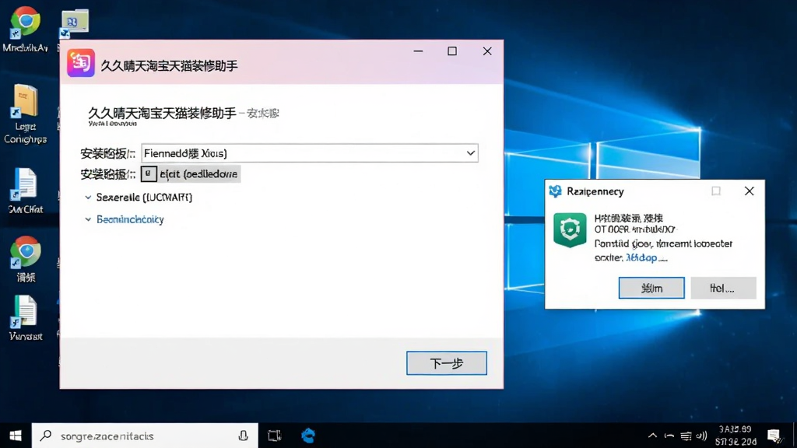Click the Hel... button in Rezipennecy dialog

point(723,288)
